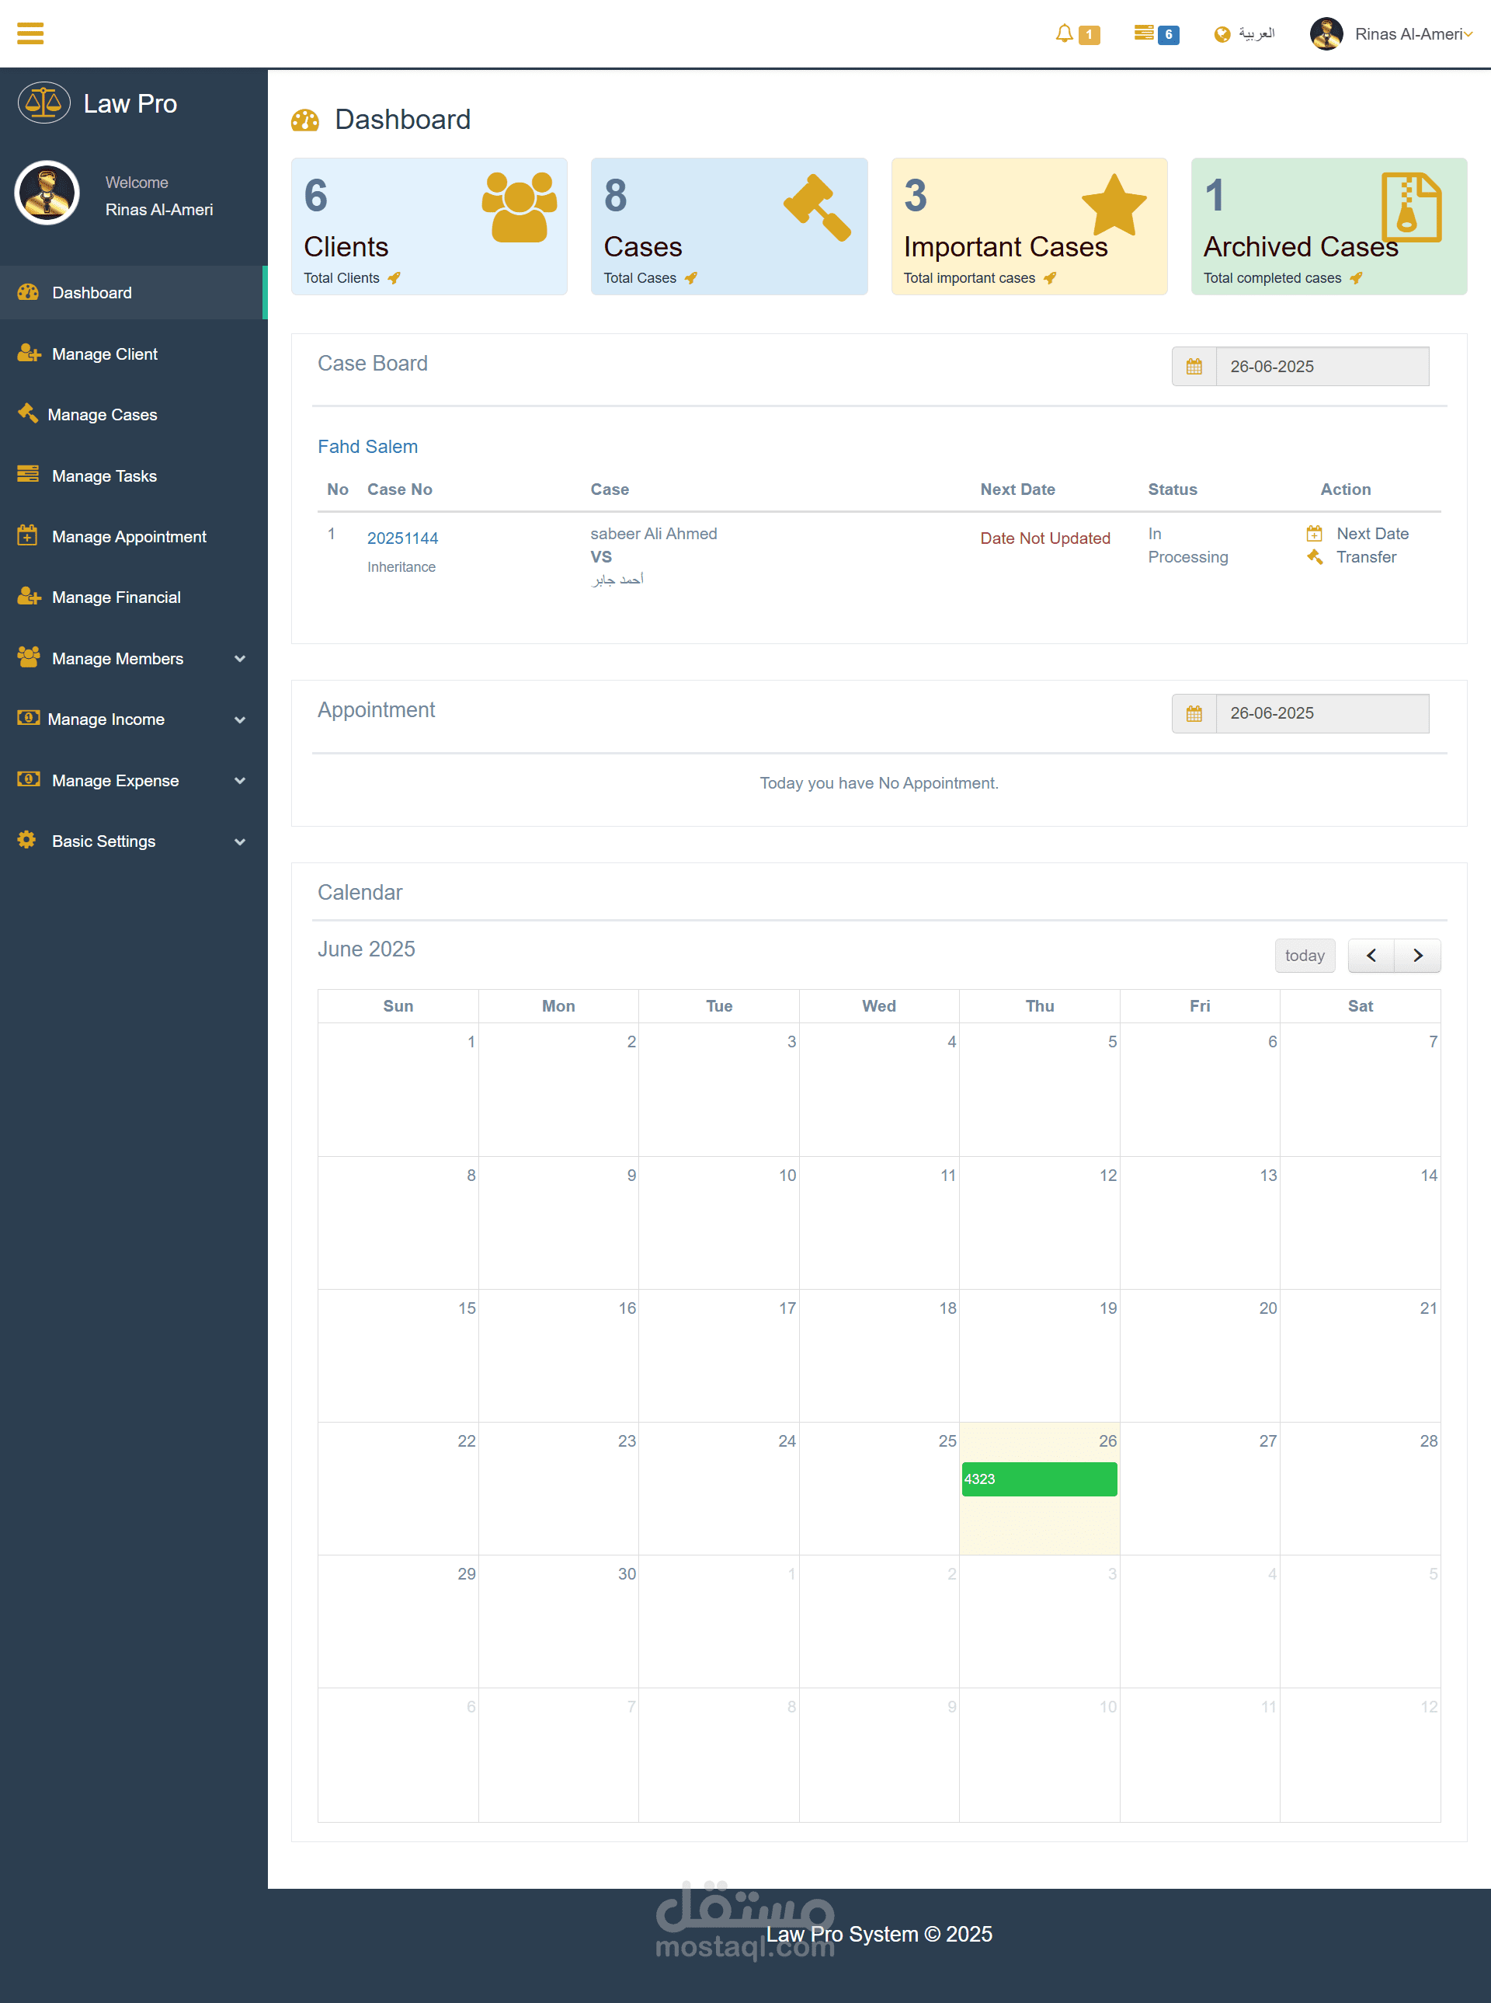Click the green 4323 calendar event
Image resolution: width=1491 pixels, height=2003 pixels.
pyautogui.click(x=1039, y=1479)
